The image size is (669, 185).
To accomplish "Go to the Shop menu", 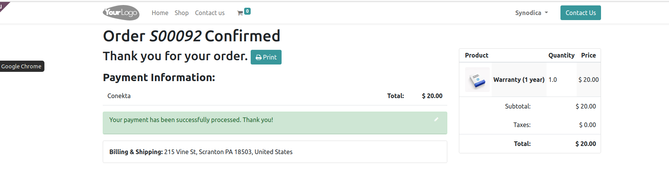I will [x=182, y=13].
